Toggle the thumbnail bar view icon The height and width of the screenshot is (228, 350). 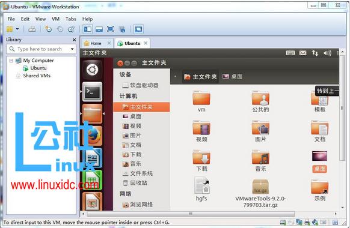coord(99,29)
